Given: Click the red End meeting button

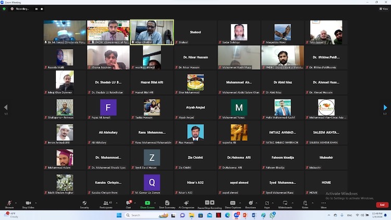Looking at the screenshot, I should (382, 205).
